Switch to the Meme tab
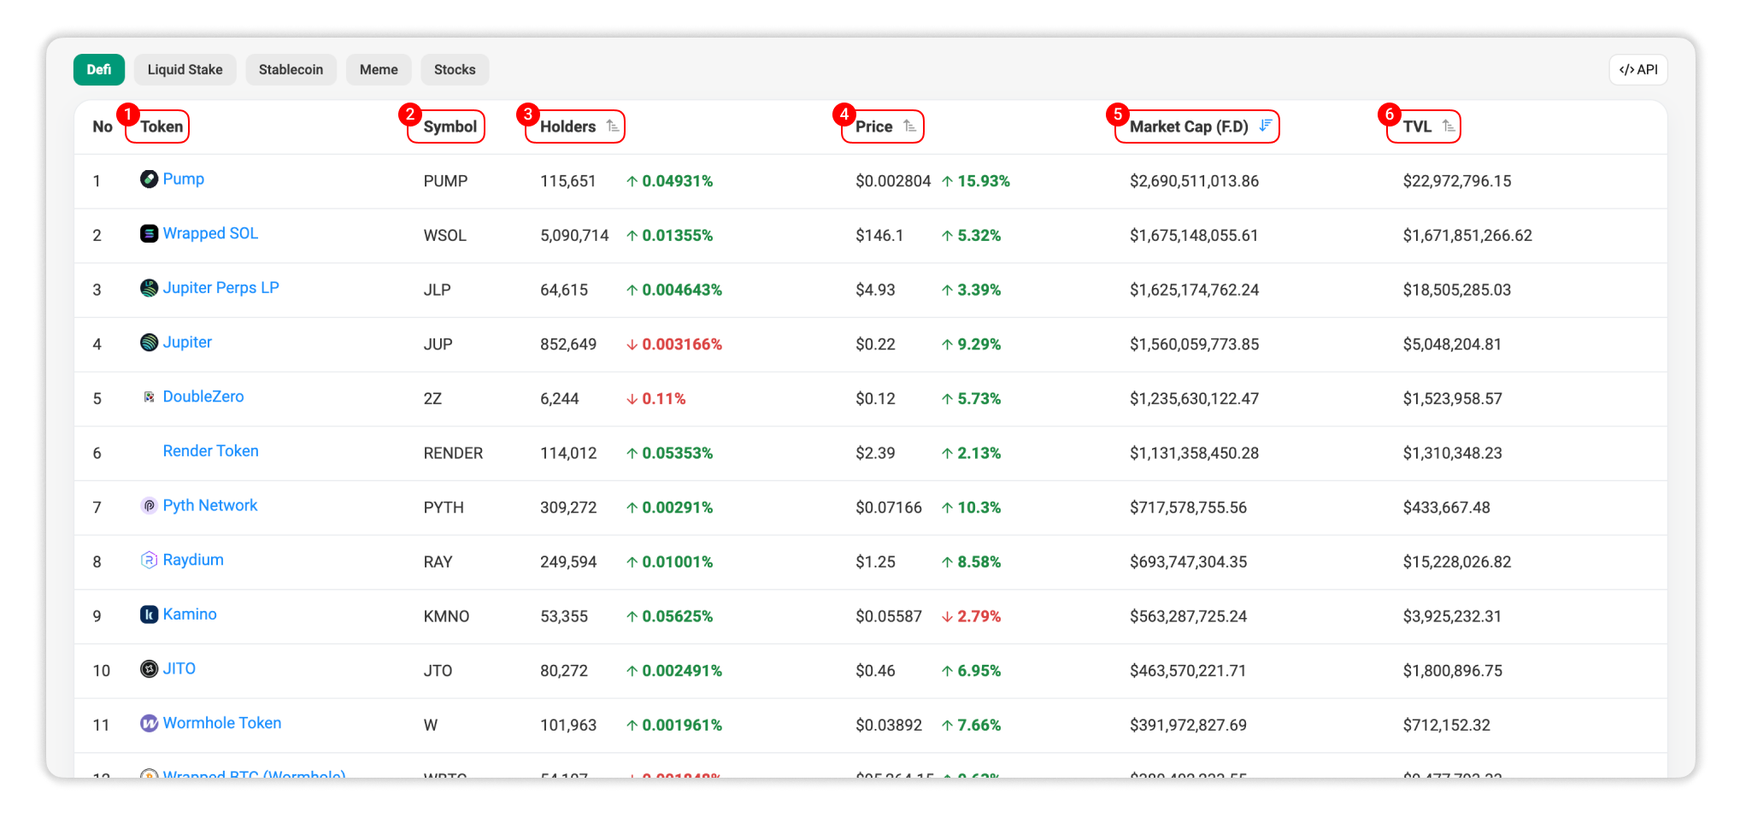The width and height of the screenshot is (1740, 817). coord(379,69)
